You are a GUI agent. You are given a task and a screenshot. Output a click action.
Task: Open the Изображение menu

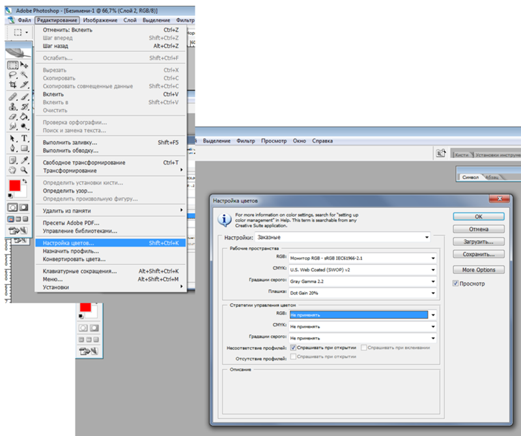click(x=100, y=20)
